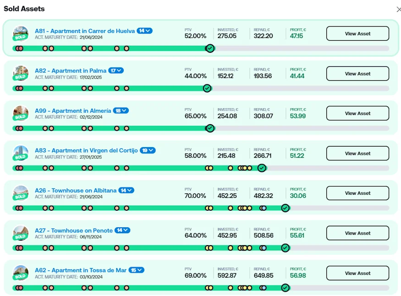The image size is (401, 296).
Task: Close the Sold Assets panel
Action: [x=398, y=9]
